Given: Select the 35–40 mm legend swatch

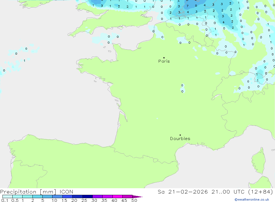Looking at the screenshot, I should pos(108,196).
